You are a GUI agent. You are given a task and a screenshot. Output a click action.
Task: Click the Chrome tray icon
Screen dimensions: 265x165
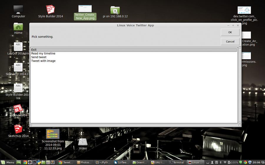coord(245,162)
